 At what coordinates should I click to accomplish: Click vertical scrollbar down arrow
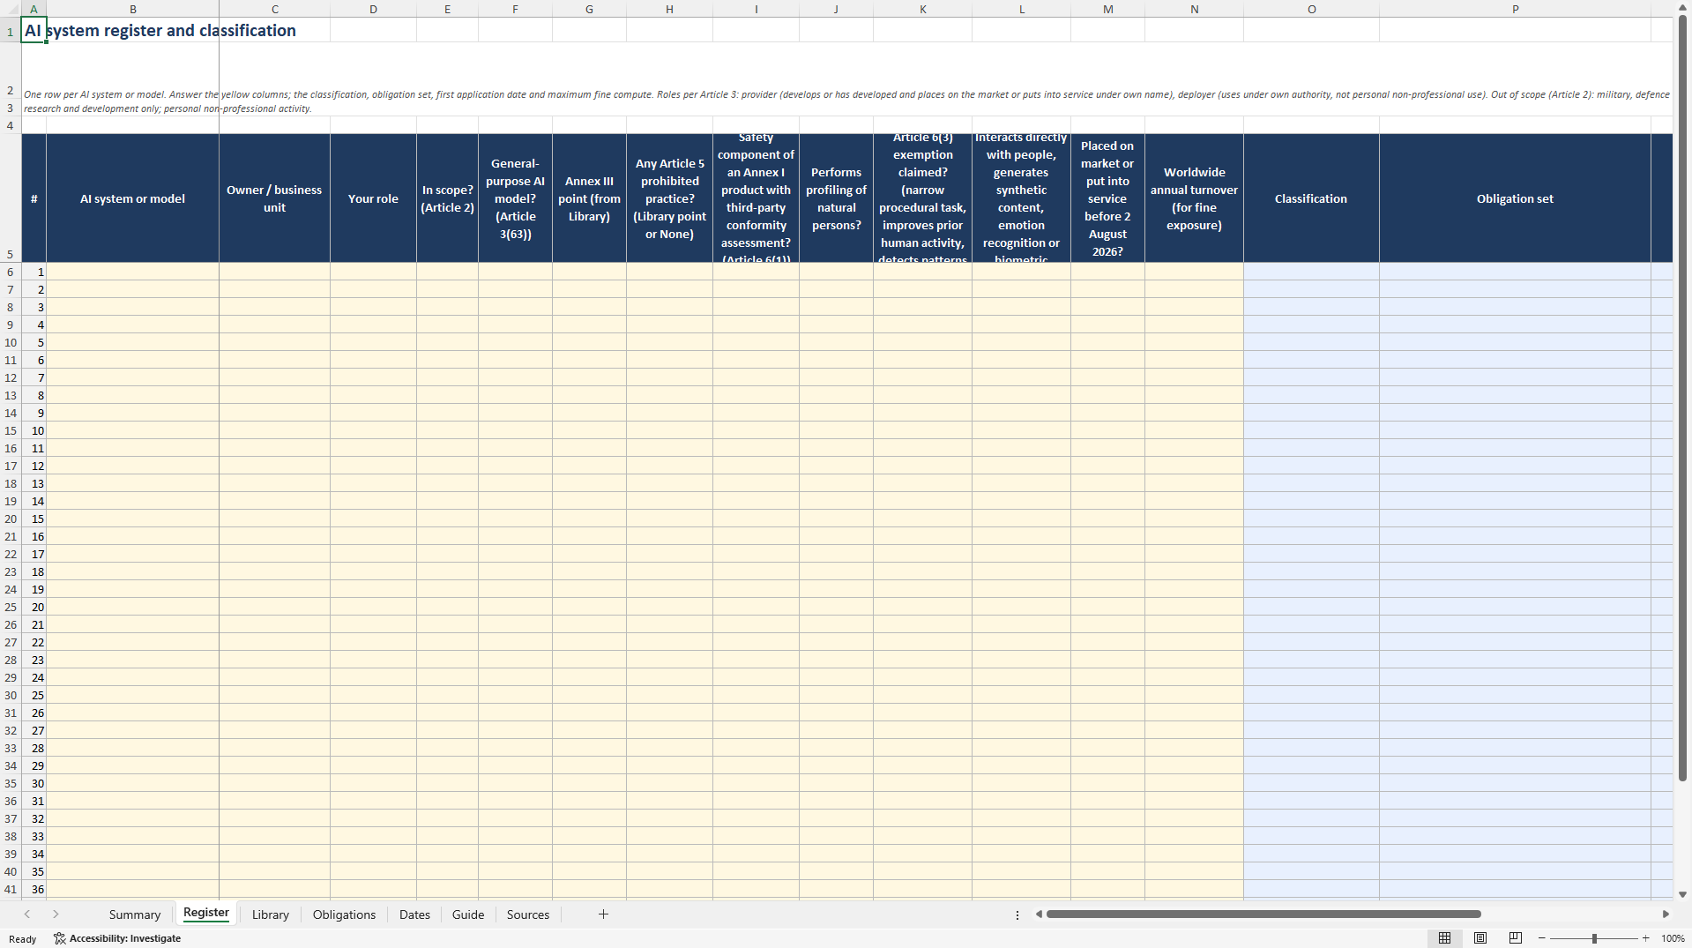[x=1682, y=894]
